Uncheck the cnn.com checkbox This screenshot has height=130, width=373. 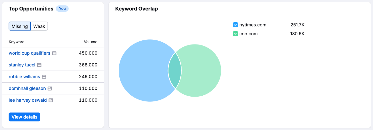(235, 34)
